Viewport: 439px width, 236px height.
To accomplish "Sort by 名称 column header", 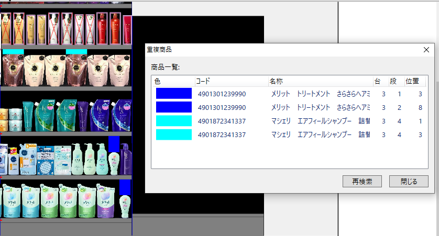I will (x=319, y=81).
